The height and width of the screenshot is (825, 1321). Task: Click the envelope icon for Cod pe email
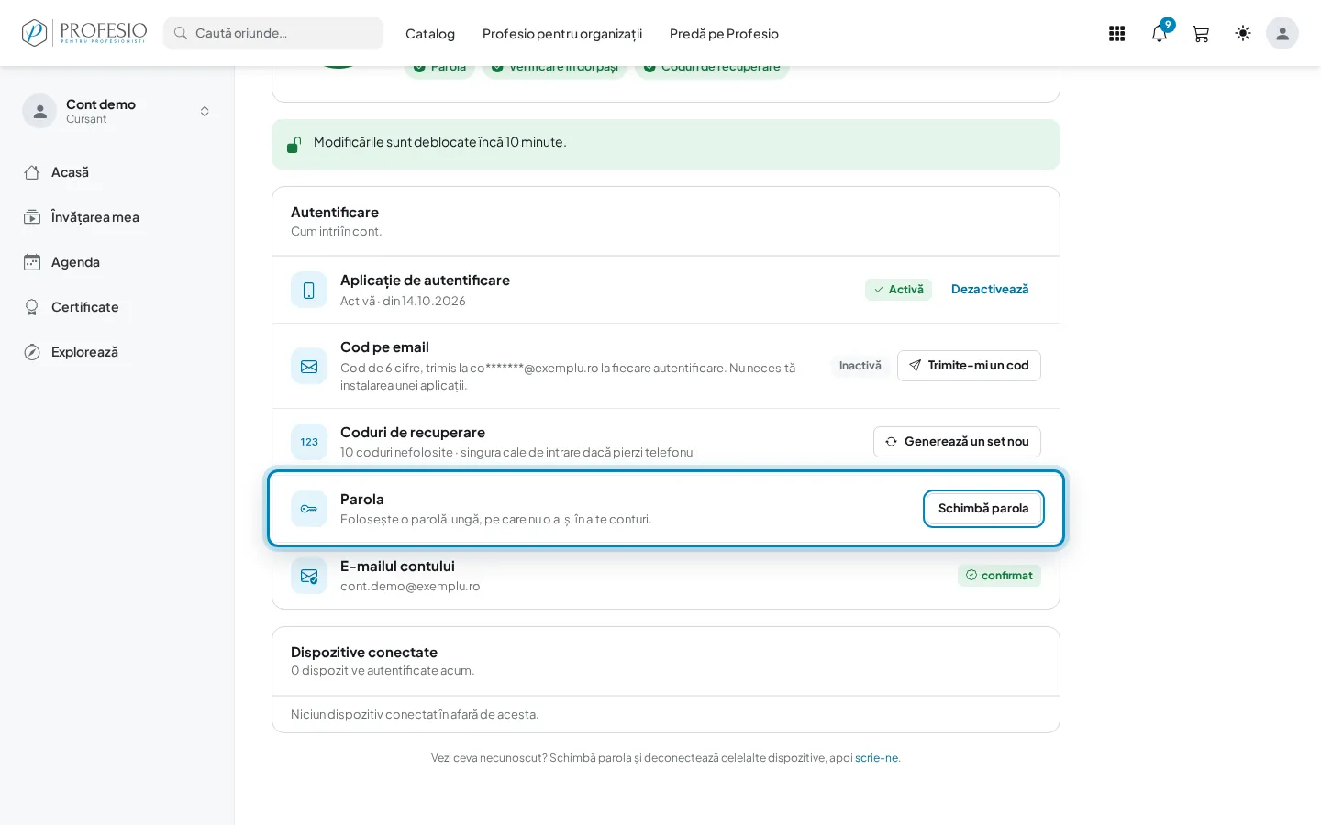(x=309, y=366)
